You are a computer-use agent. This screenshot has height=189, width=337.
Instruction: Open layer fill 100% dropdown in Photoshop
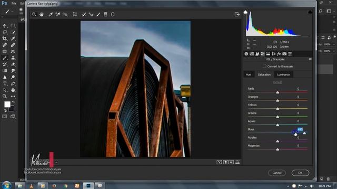334,51
